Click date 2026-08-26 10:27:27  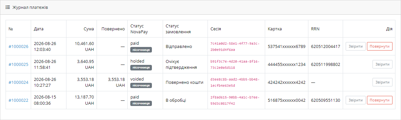(45, 82)
